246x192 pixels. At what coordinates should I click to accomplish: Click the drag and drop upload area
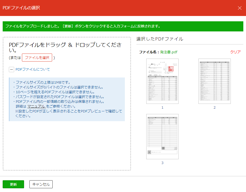(67, 146)
